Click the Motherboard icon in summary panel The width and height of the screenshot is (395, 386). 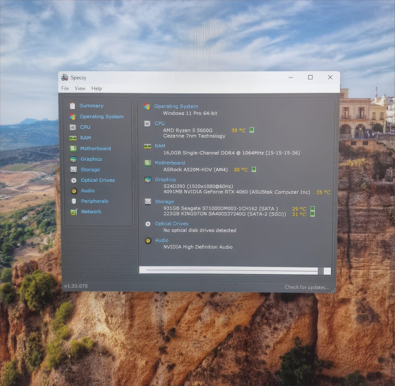tap(148, 163)
